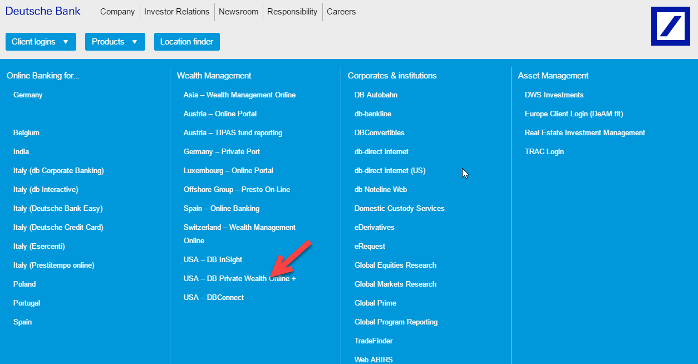
Task: Open Austria – Online Portal
Action: point(220,114)
